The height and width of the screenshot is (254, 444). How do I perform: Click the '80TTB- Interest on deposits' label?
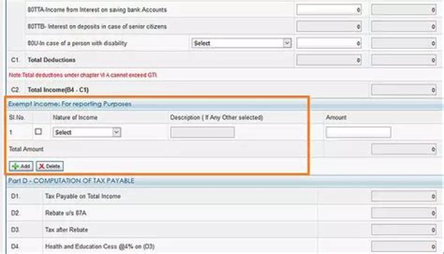pyautogui.click(x=97, y=27)
